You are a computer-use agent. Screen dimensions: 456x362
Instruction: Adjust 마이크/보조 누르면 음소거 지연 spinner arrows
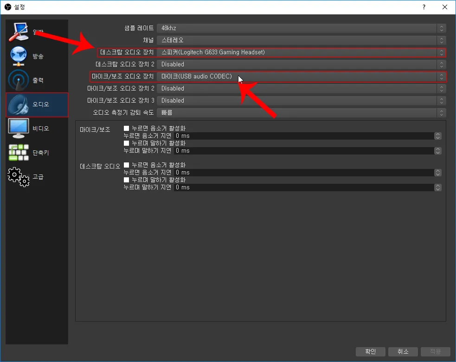click(x=438, y=136)
